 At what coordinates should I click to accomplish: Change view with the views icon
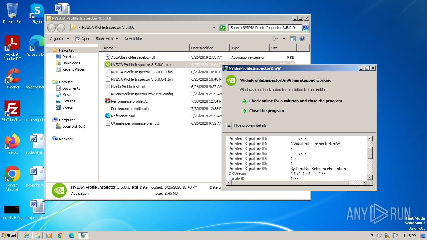276,39
